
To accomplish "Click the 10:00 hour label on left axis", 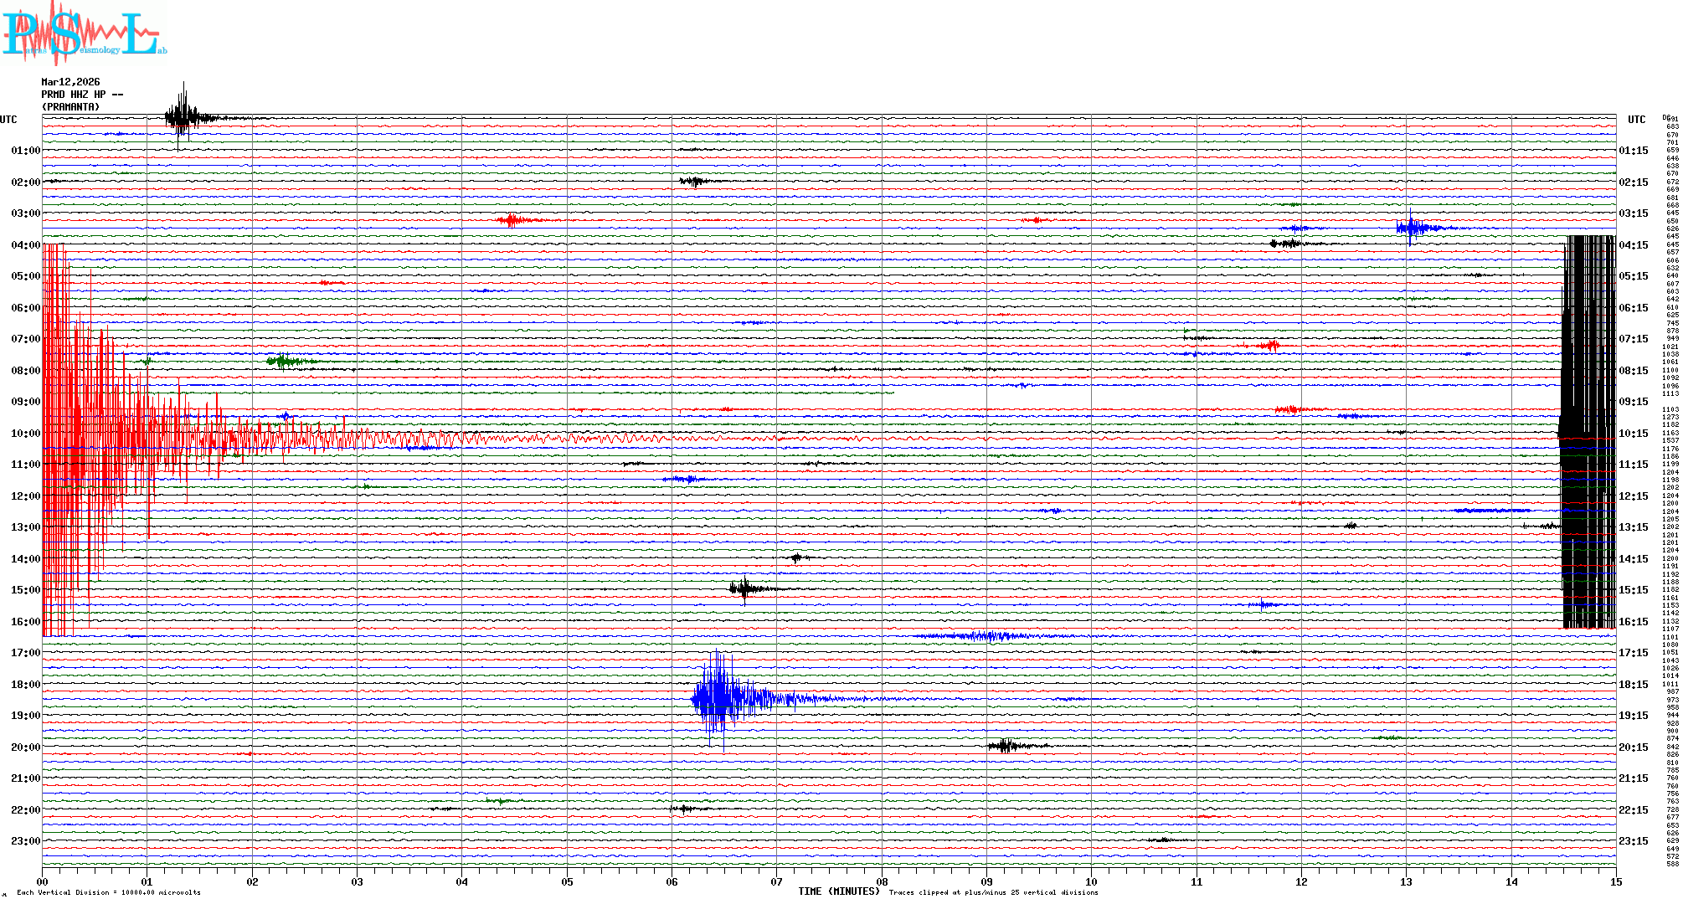I will coord(25,434).
